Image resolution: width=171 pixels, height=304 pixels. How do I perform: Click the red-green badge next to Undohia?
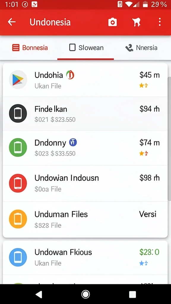(70, 75)
